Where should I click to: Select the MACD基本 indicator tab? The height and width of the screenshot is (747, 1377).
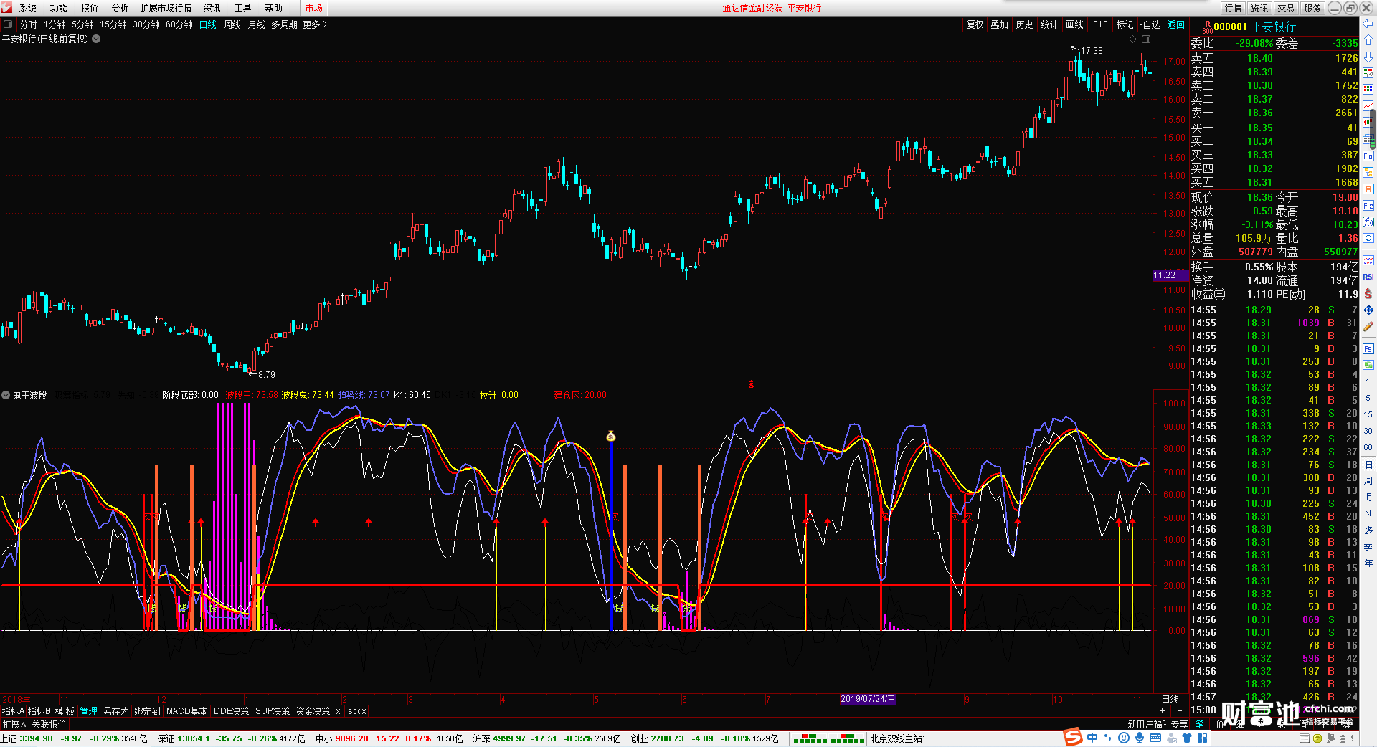tap(186, 711)
